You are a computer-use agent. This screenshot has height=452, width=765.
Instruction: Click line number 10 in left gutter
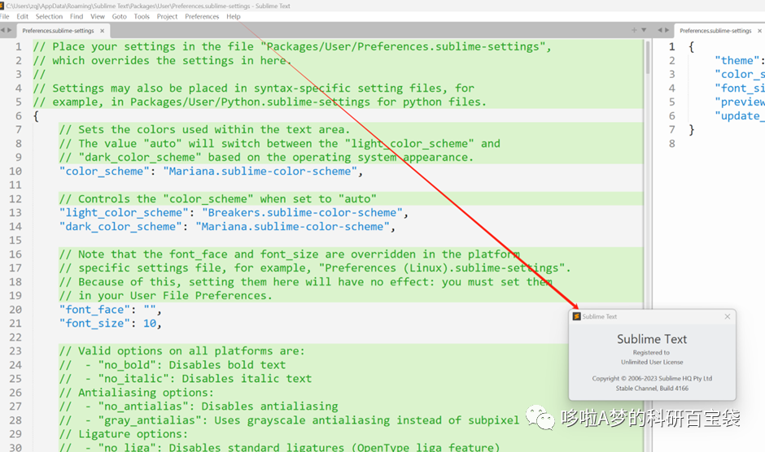click(15, 172)
